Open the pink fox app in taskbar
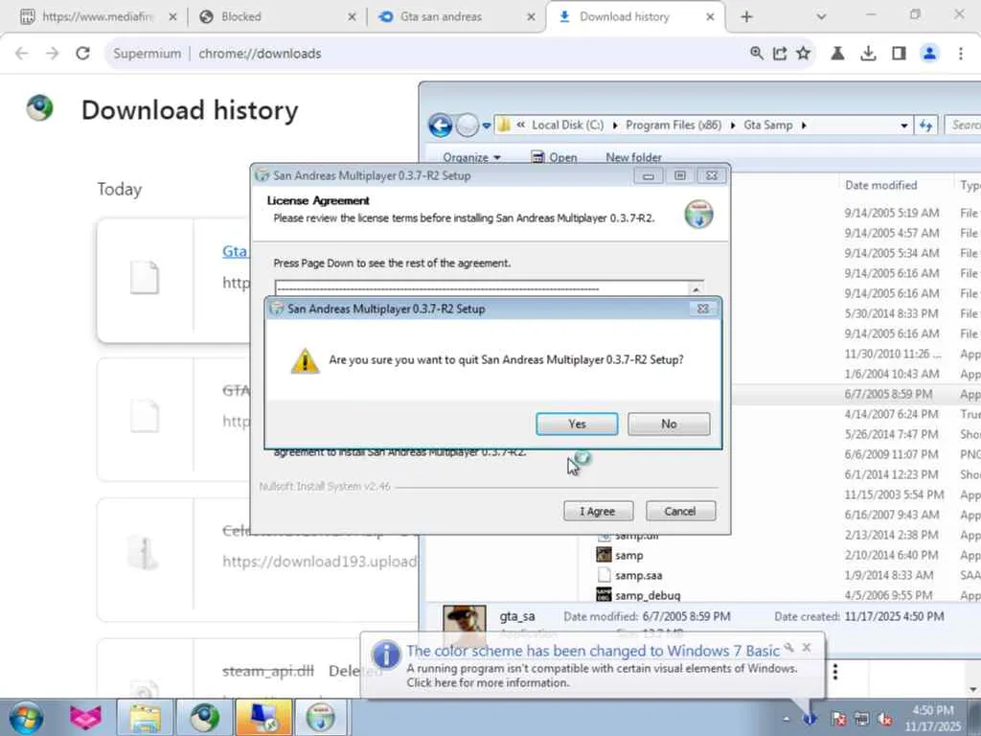 85,718
